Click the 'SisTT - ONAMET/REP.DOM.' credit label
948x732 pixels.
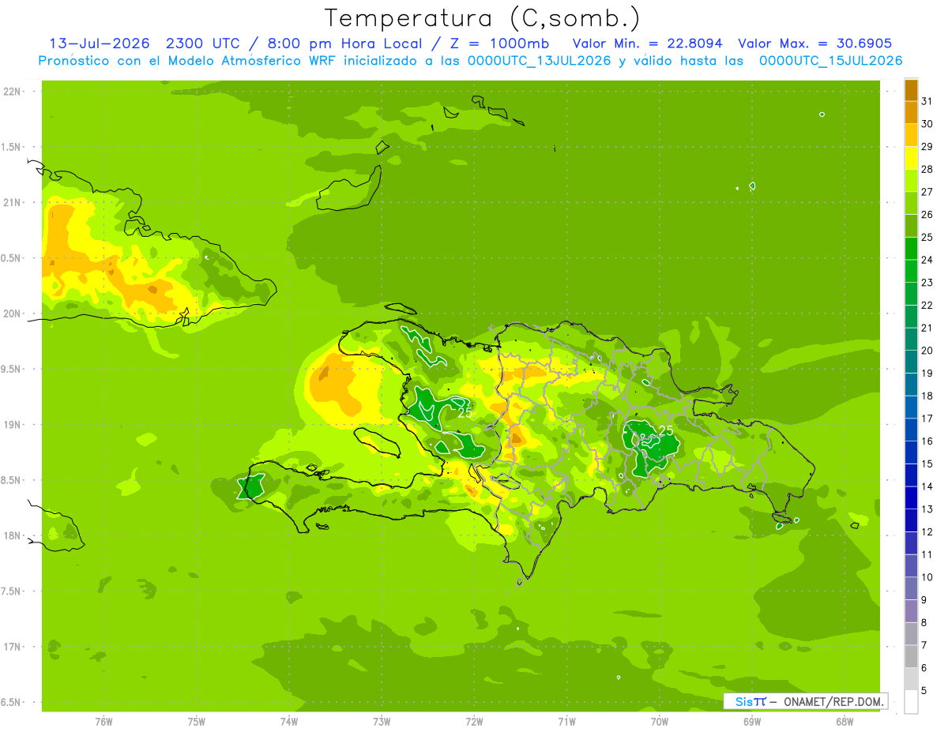point(805,701)
